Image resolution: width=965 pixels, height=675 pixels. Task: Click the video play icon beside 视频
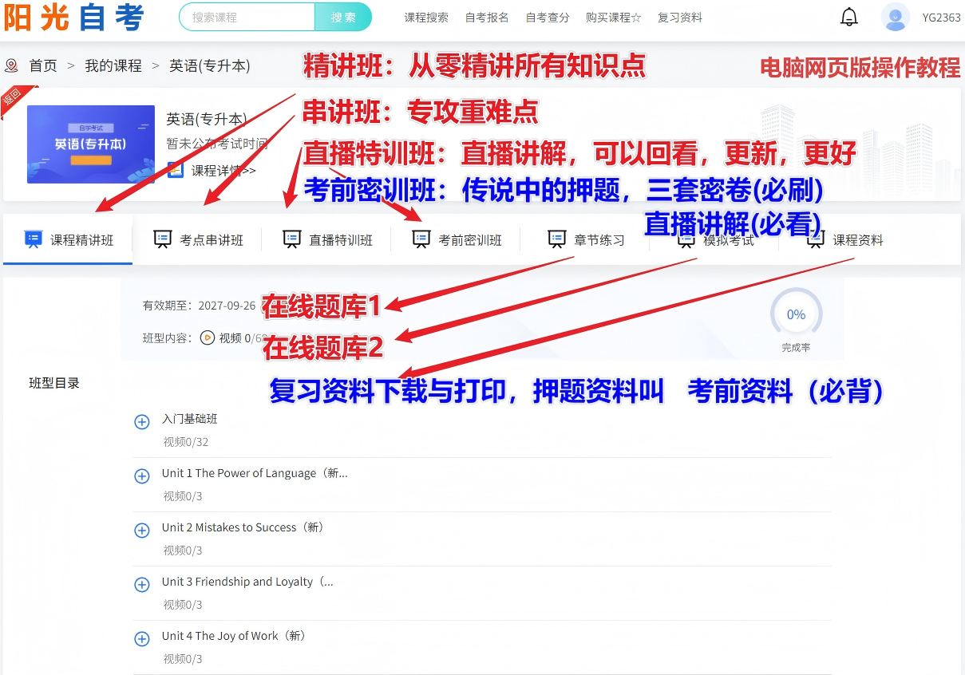click(208, 337)
